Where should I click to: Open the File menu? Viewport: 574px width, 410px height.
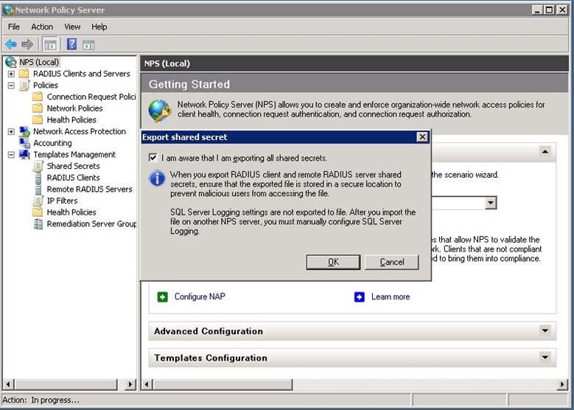[x=14, y=27]
